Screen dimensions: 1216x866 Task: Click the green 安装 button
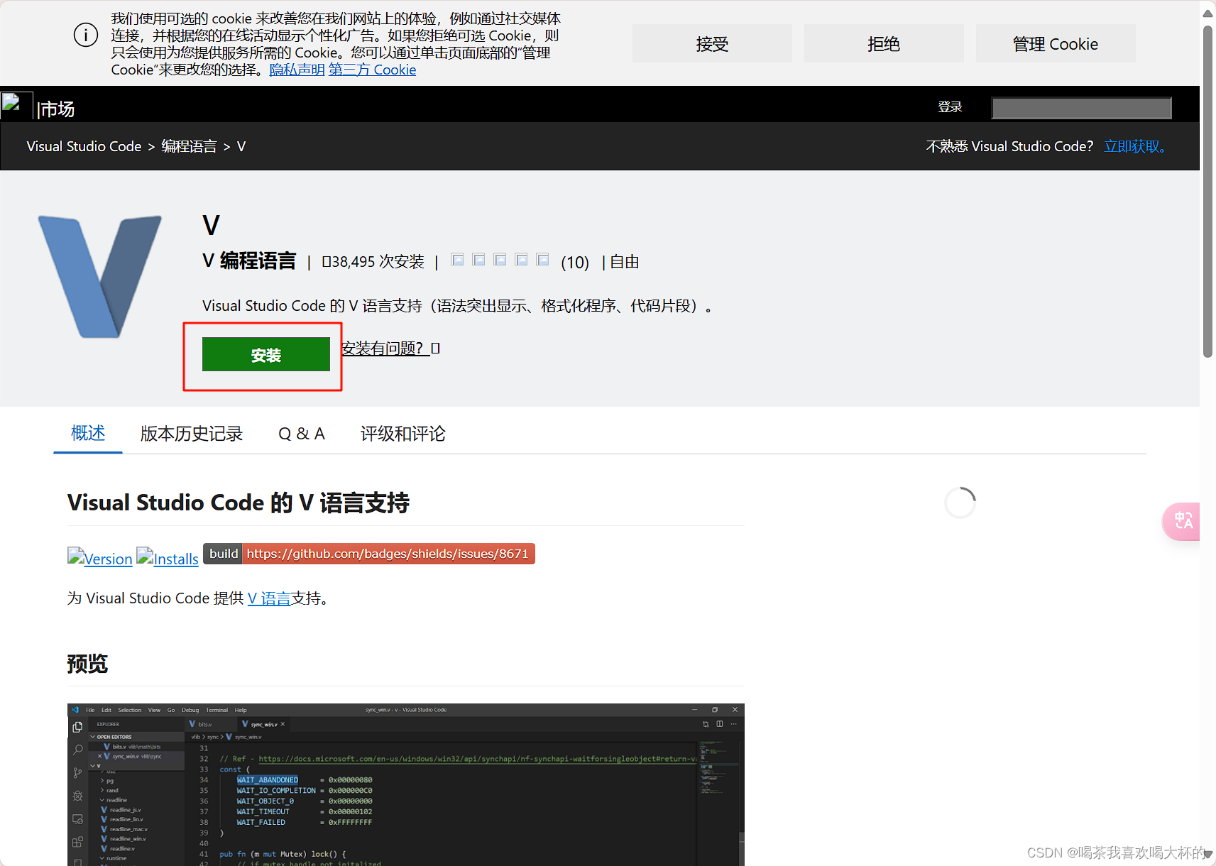265,354
